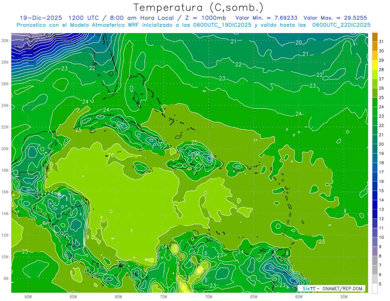Viewport: 390px width, 301px height.
Task: Click the 28N latitude label
Action: coord(5,62)
